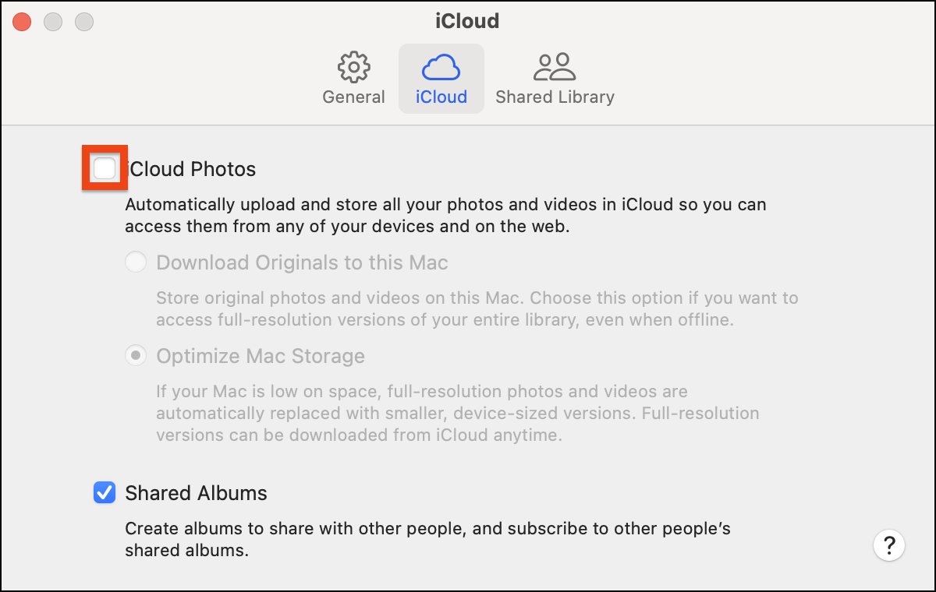936x592 pixels.
Task: Click the Shared Albums label text
Action: 196,493
